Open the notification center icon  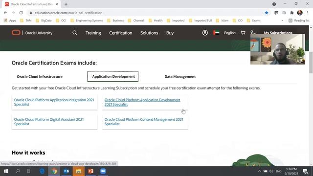pos(305,171)
